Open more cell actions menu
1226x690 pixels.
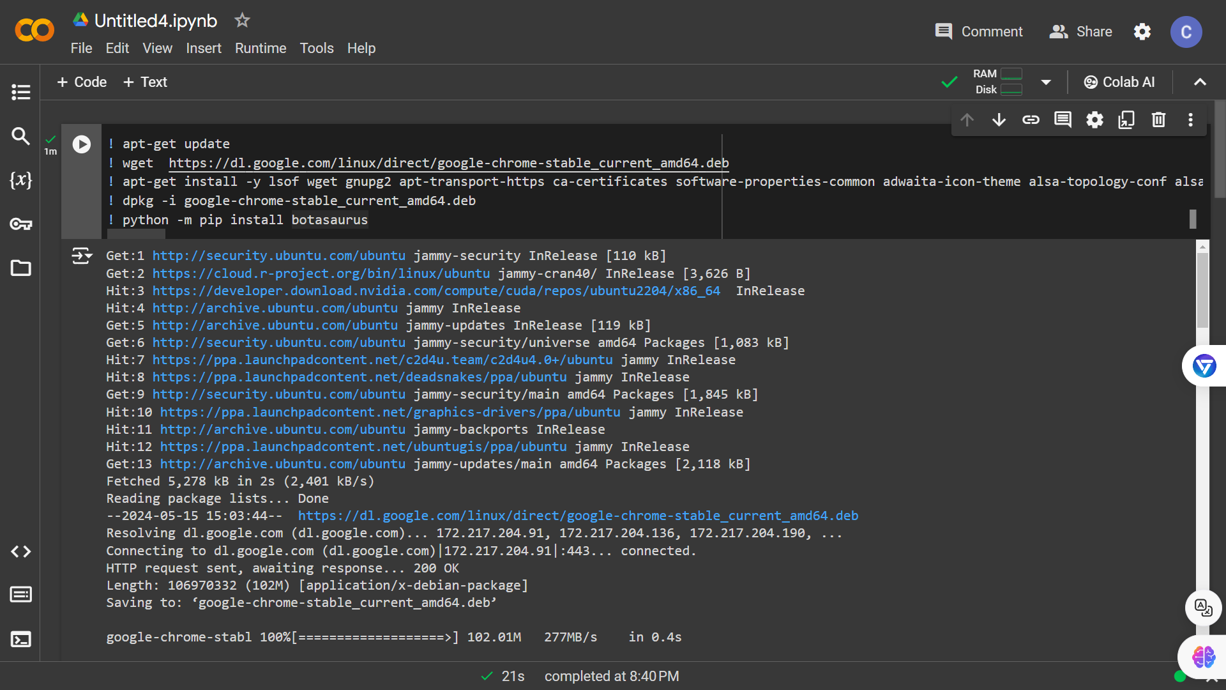click(x=1190, y=120)
